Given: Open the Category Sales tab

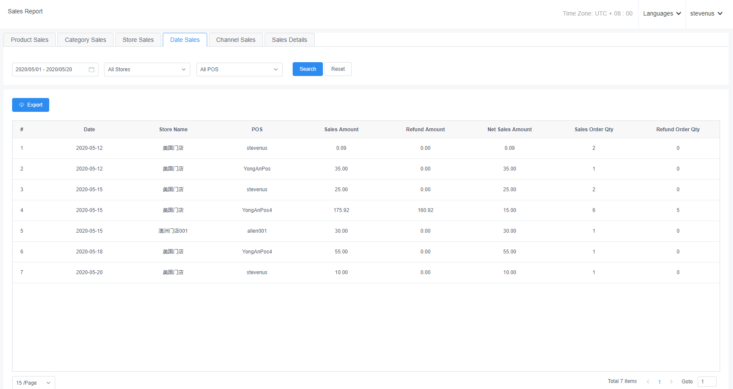Looking at the screenshot, I should pos(85,40).
